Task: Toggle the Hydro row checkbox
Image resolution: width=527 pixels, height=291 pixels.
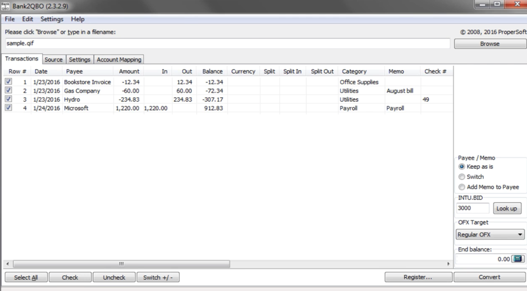Action: pyautogui.click(x=8, y=99)
